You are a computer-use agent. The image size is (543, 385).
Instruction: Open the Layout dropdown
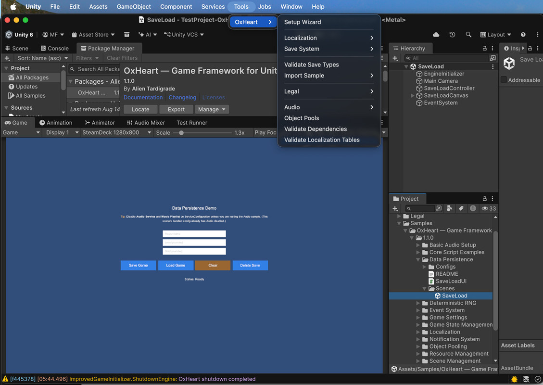tap(495, 35)
